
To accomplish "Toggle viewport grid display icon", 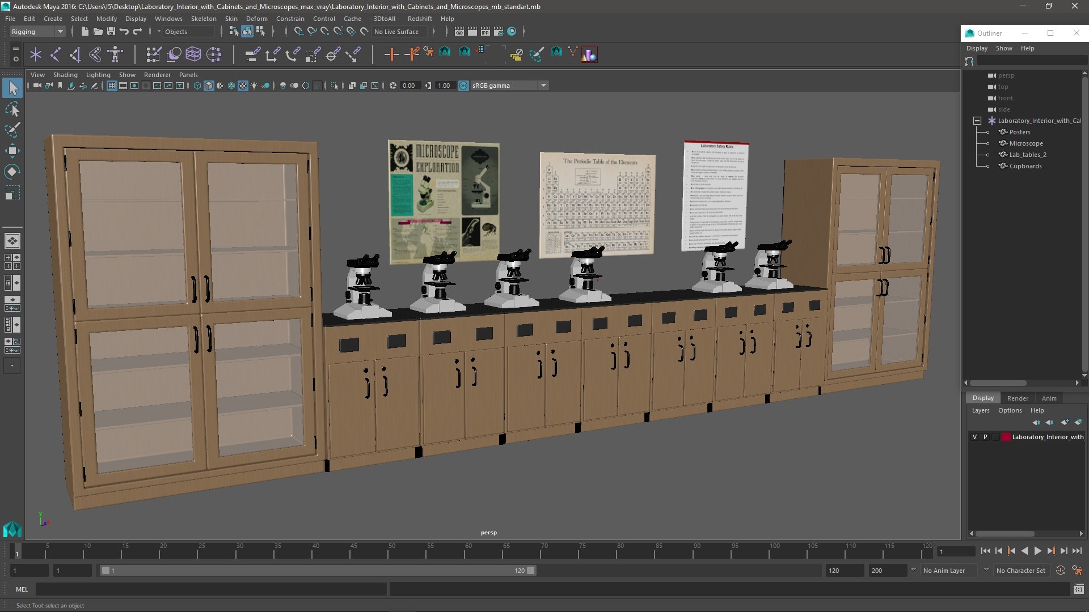I will pos(112,86).
